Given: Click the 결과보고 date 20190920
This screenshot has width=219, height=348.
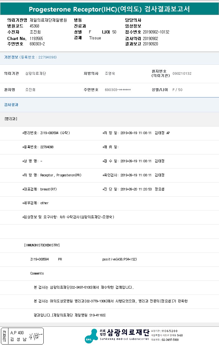Looking at the screenshot, I should [150, 44].
